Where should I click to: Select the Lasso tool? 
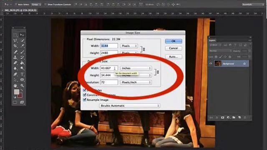[15, 40]
